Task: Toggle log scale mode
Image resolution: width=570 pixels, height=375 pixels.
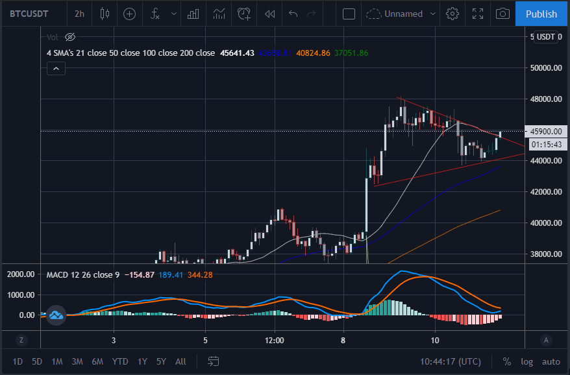Action: point(527,361)
